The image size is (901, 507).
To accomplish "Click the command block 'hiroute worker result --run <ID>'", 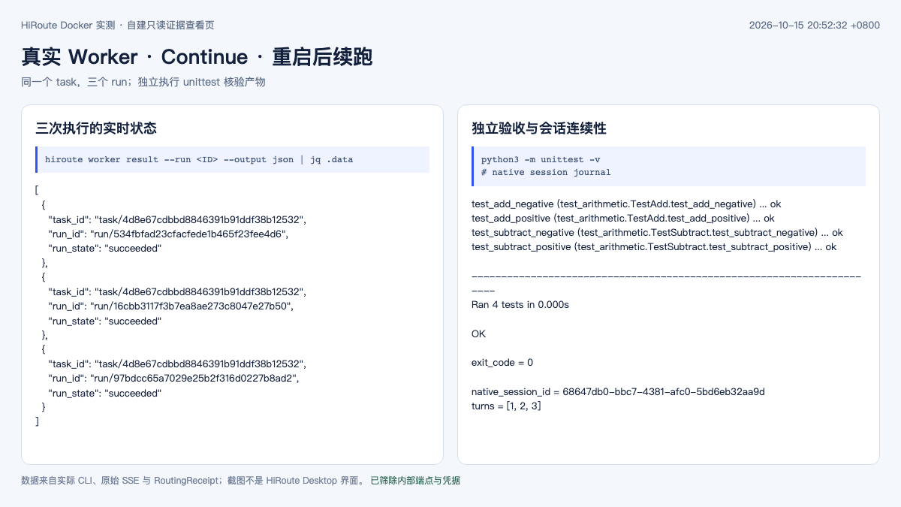I will (232, 159).
